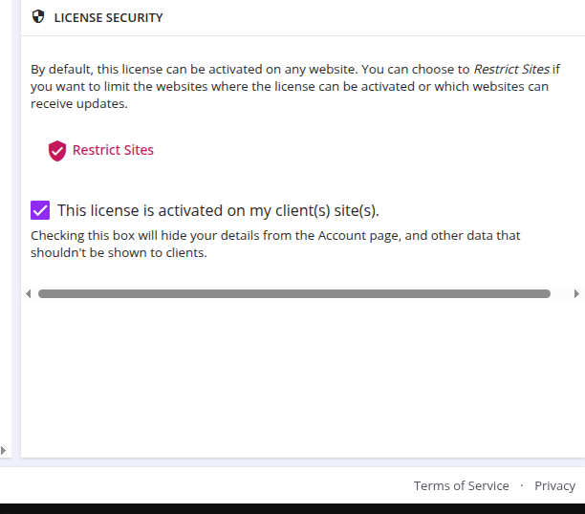This screenshot has width=585, height=514.
Task: Go to the Privacy link in footer
Action: (554, 485)
